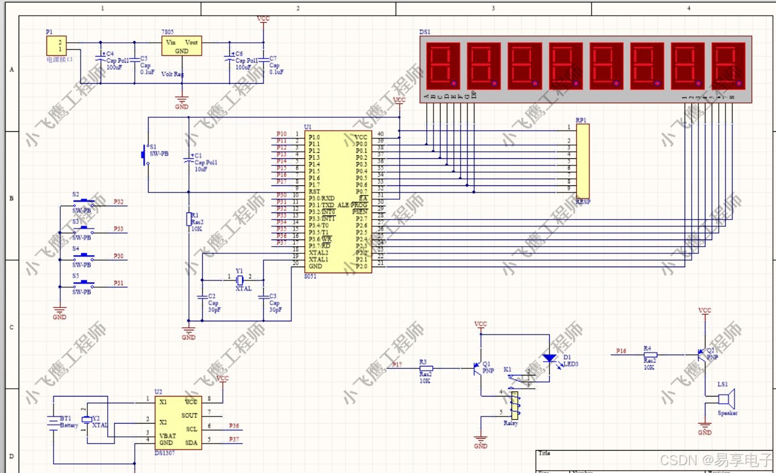Select the BT1 battery symbol

click(x=54, y=423)
